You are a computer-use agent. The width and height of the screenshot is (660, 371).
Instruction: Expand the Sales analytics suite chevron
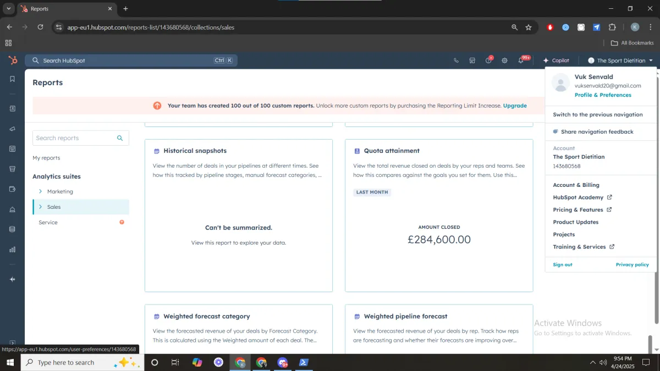(41, 207)
